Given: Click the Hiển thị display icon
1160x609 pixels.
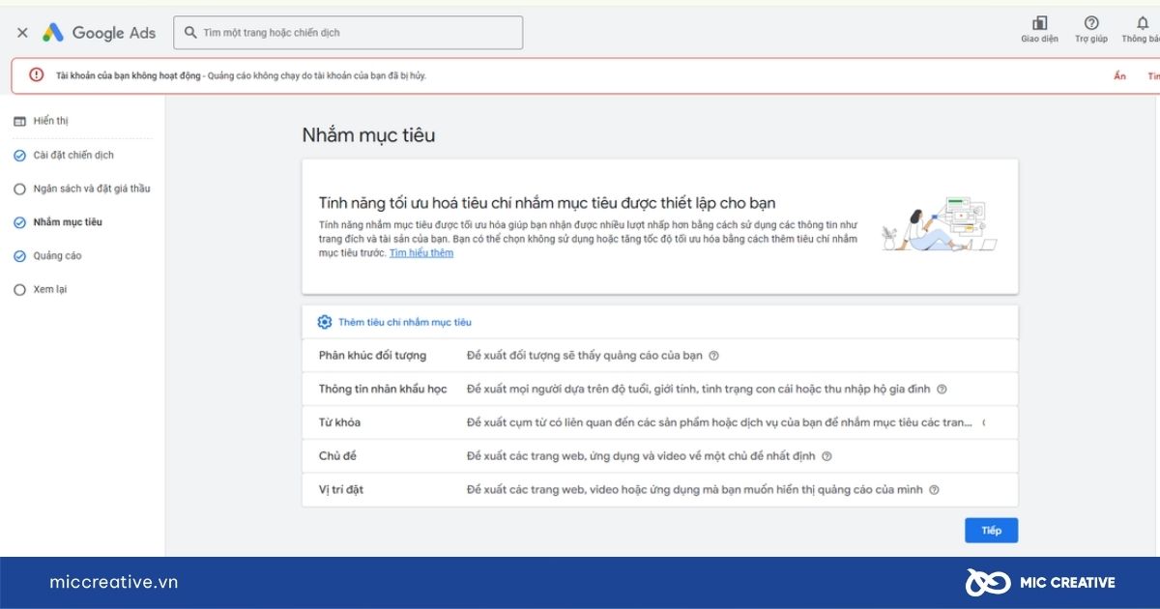Looking at the screenshot, I should [x=19, y=121].
